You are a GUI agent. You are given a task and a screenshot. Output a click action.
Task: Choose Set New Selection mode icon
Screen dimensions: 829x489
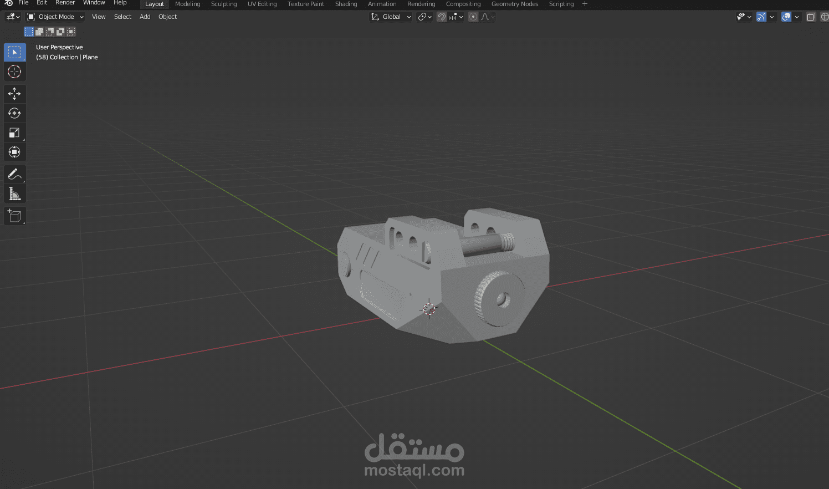(29, 32)
